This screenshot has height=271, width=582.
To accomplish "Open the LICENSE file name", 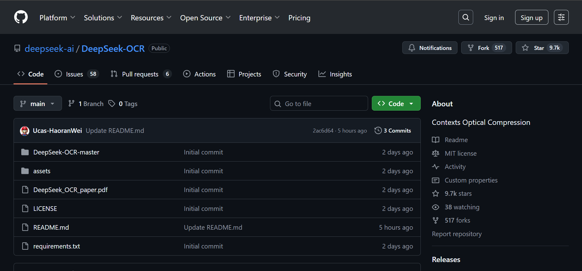I will pyautogui.click(x=45, y=208).
